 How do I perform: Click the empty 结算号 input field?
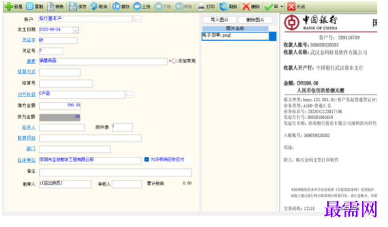66,84
